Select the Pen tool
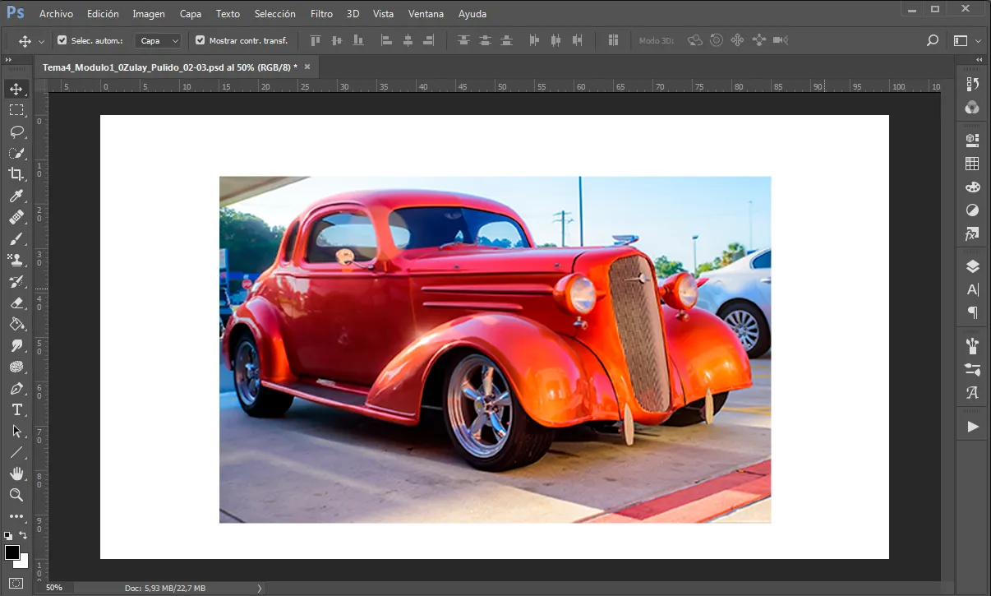The width and height of the screenshot is (991, 596). tap(16, 388)
